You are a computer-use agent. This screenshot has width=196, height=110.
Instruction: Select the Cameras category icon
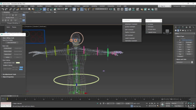tap(183, 31)
